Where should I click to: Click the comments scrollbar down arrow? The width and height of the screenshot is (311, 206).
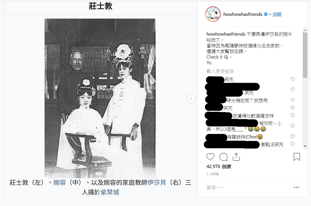click(305, 146)
